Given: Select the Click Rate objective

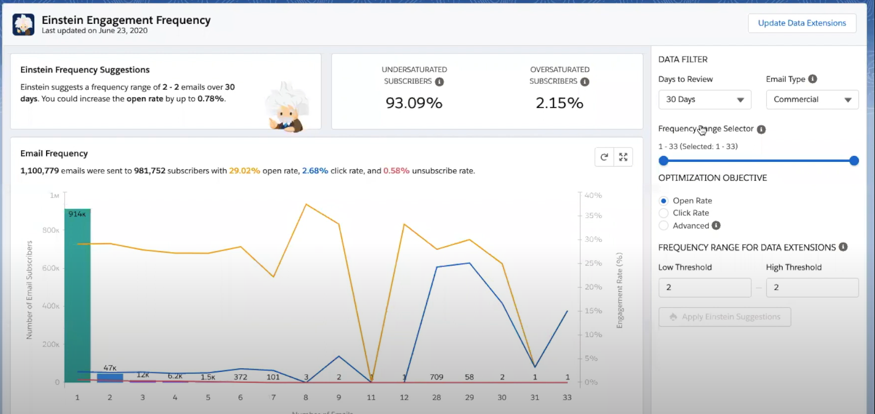Looking at the screenshot, I should tap(663, 213).
